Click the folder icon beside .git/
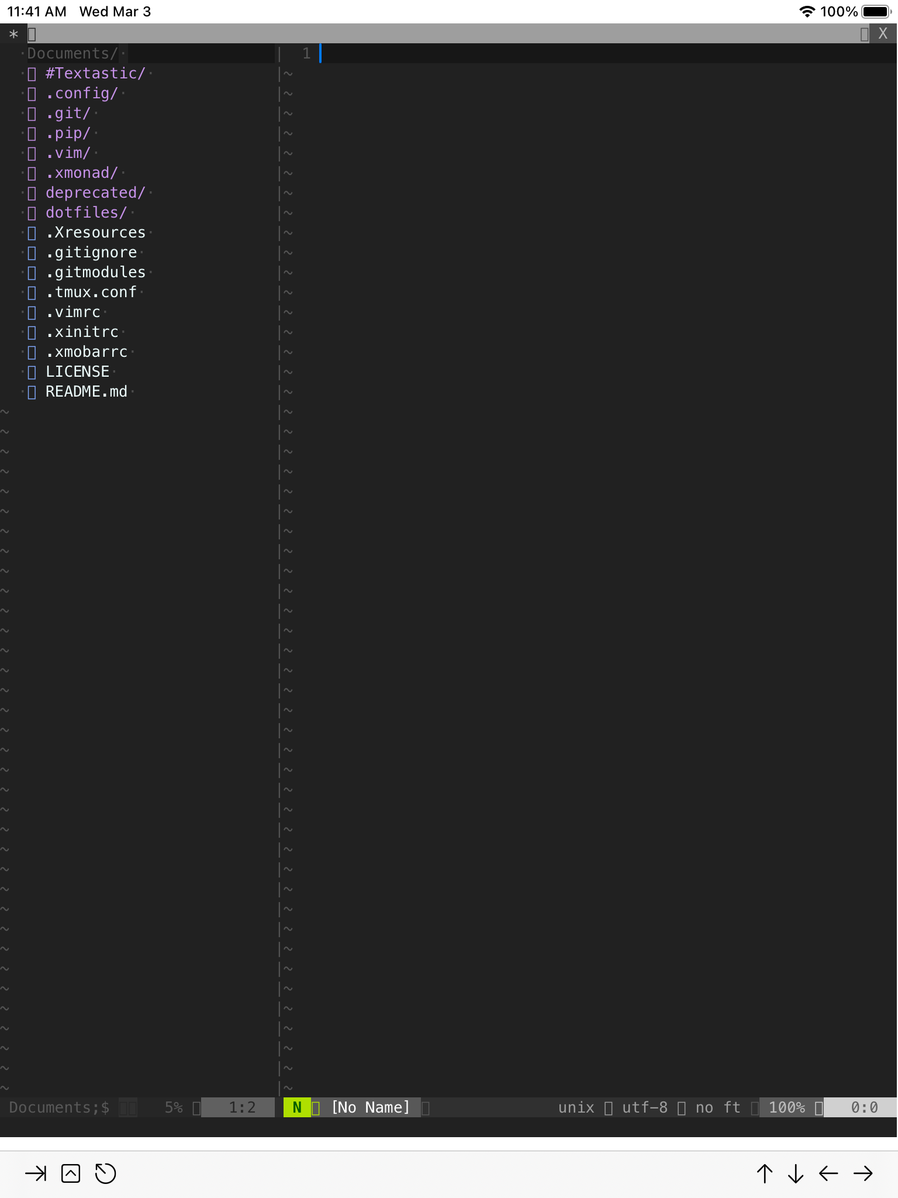The image size is (898, 1198). [32, 113]
